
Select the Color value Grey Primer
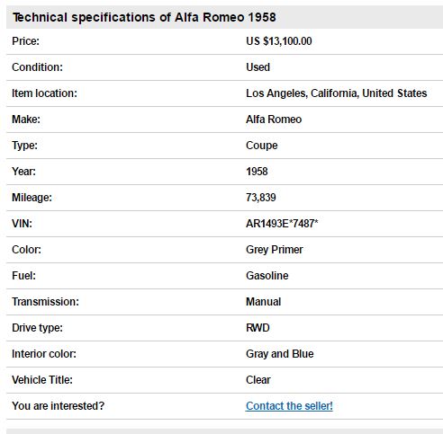pyautogui.click(x=275, y=250)
